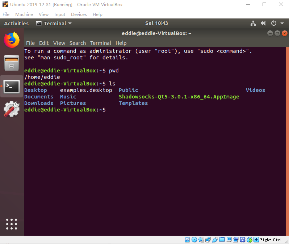The image size is (289, 244).
Task: Click the VirtualBox app icon in title bar
Action: coord(5,4)
